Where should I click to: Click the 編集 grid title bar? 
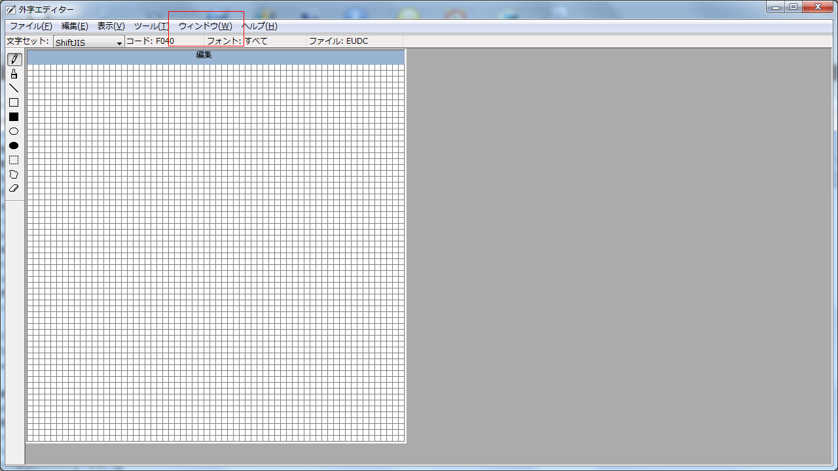pos(216,56)
